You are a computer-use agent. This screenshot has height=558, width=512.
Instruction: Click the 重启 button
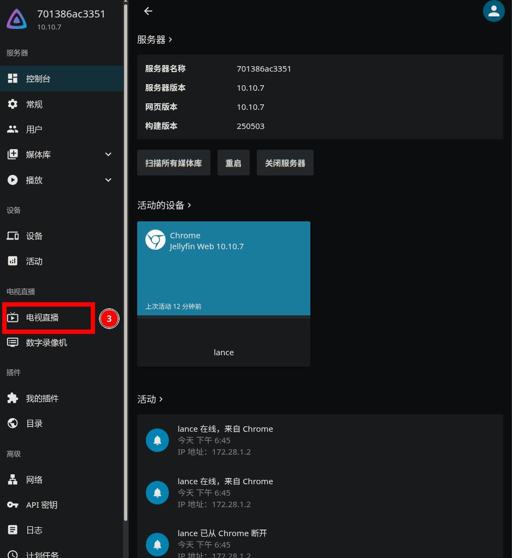(x=233, y=163)
